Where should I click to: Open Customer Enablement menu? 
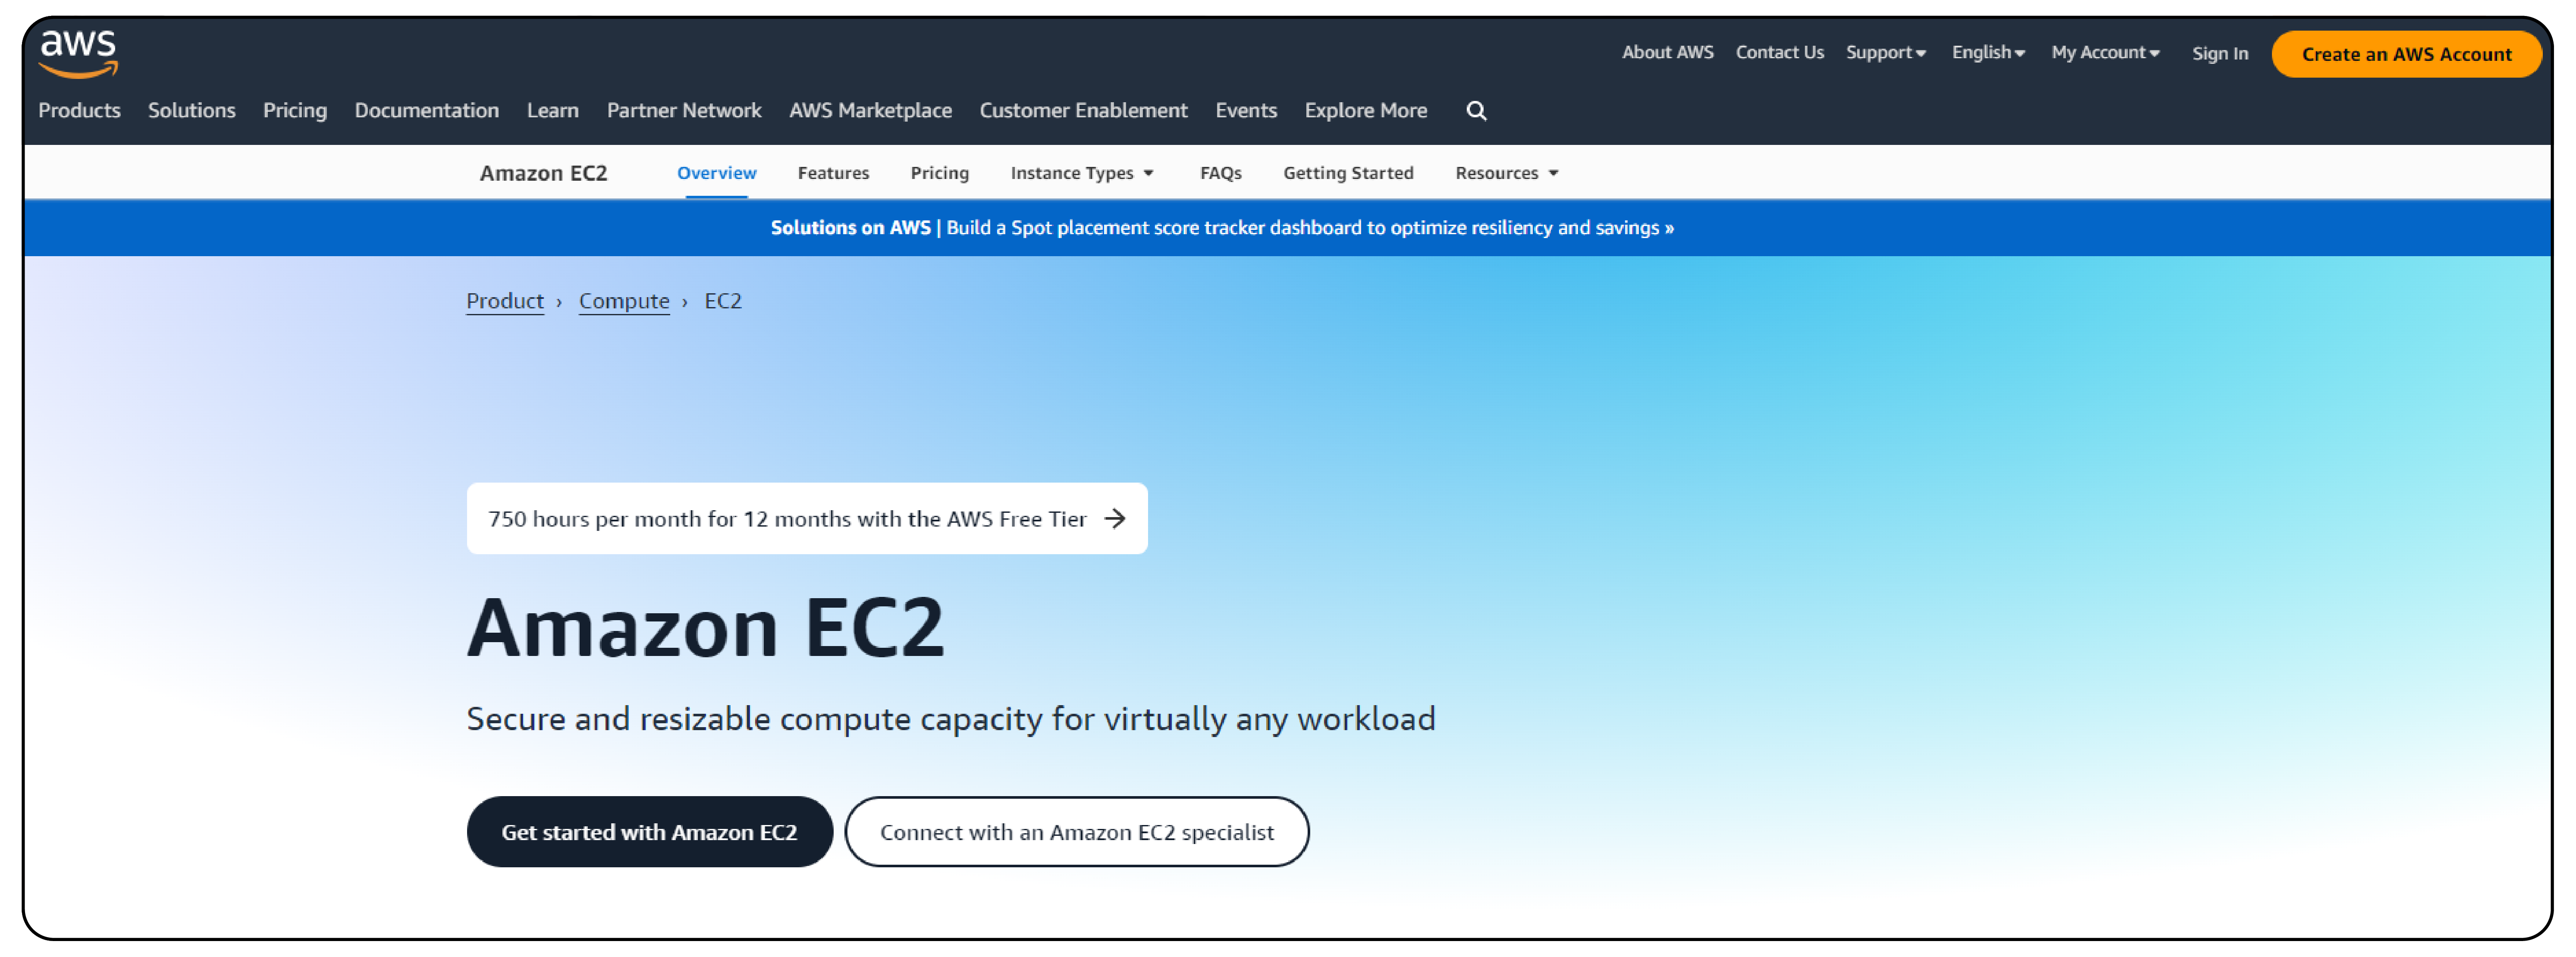1083,111
